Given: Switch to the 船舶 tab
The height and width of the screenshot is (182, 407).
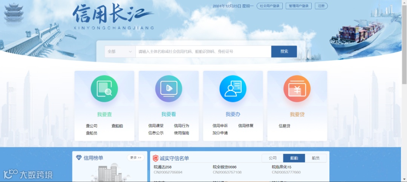Looking at the screenshot, I should [x=294, y=158].
